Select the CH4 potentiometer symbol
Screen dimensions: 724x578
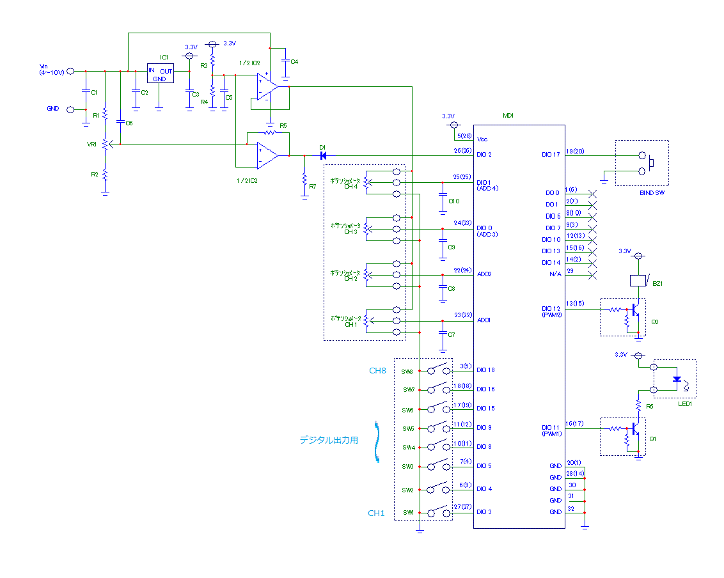366,183
